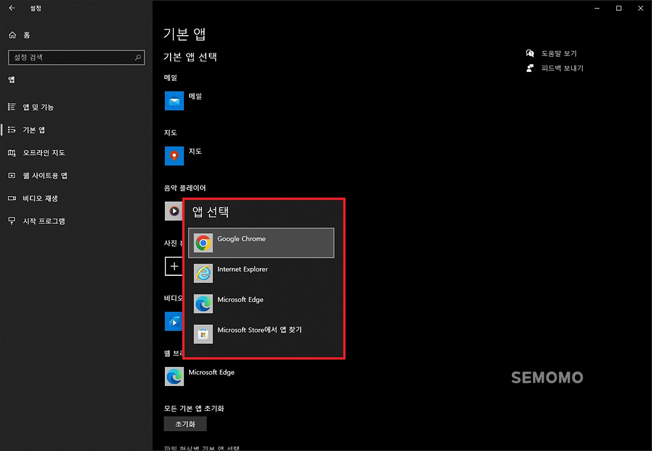This screenshot has width=652, height=451.
Task: Minimize the settings window
Action: pos(597,8)
